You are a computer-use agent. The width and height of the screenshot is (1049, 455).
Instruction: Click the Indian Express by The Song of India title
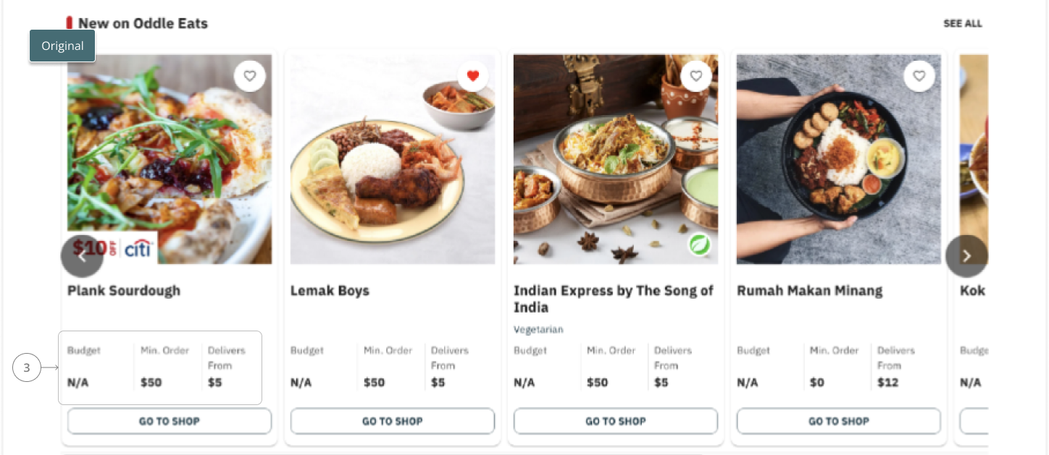tap(614, 299)
